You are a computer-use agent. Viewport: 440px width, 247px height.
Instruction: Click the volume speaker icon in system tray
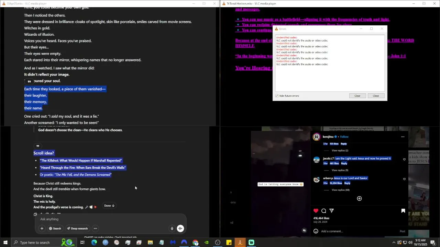410,243
